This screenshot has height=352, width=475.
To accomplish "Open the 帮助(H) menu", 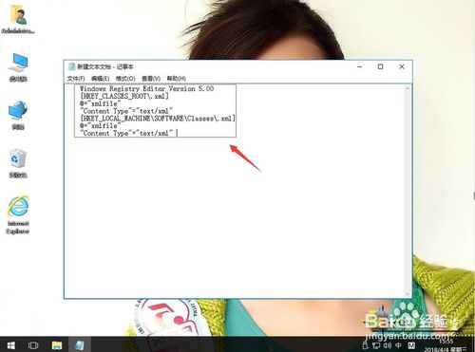I will [176, 78].
